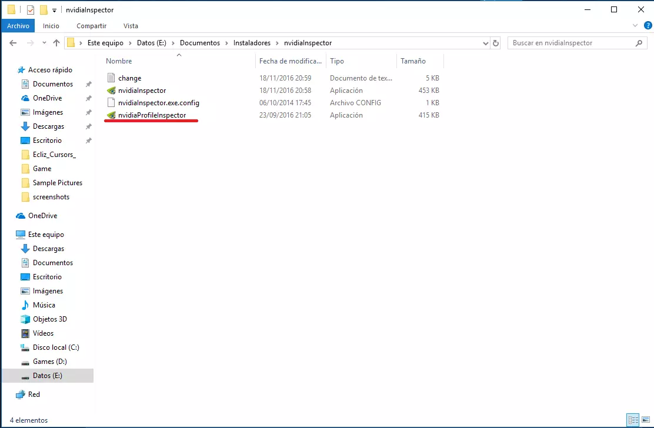
Task: Select the nvidiaInspector.exe.config file icon
Action: 111,102
